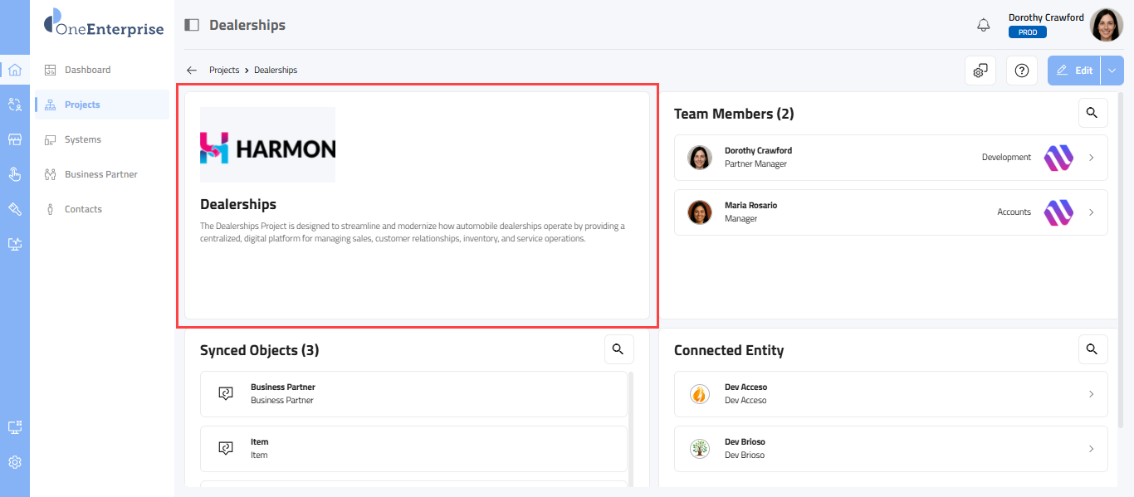Expand the Edit button dropdown arrow
Viewport: 1134px width, 497px height.
[1112, 71]
